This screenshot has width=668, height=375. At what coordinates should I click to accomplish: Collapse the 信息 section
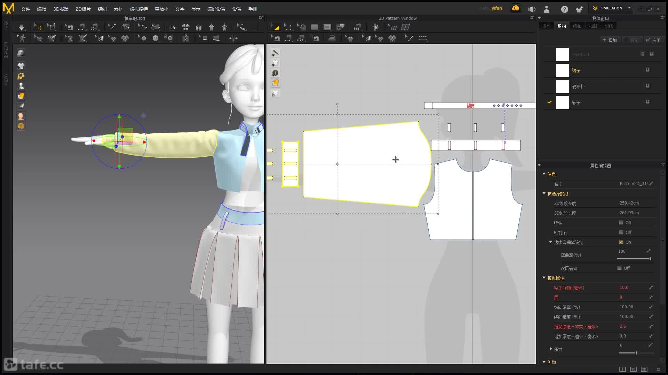tap(544, 174)
